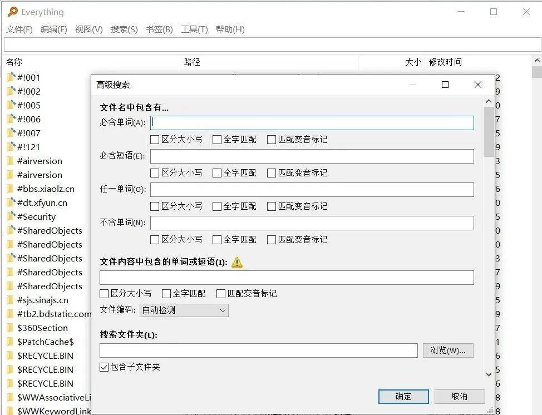Click the 取消 button
542x415 pixels.
pos(460,396)
